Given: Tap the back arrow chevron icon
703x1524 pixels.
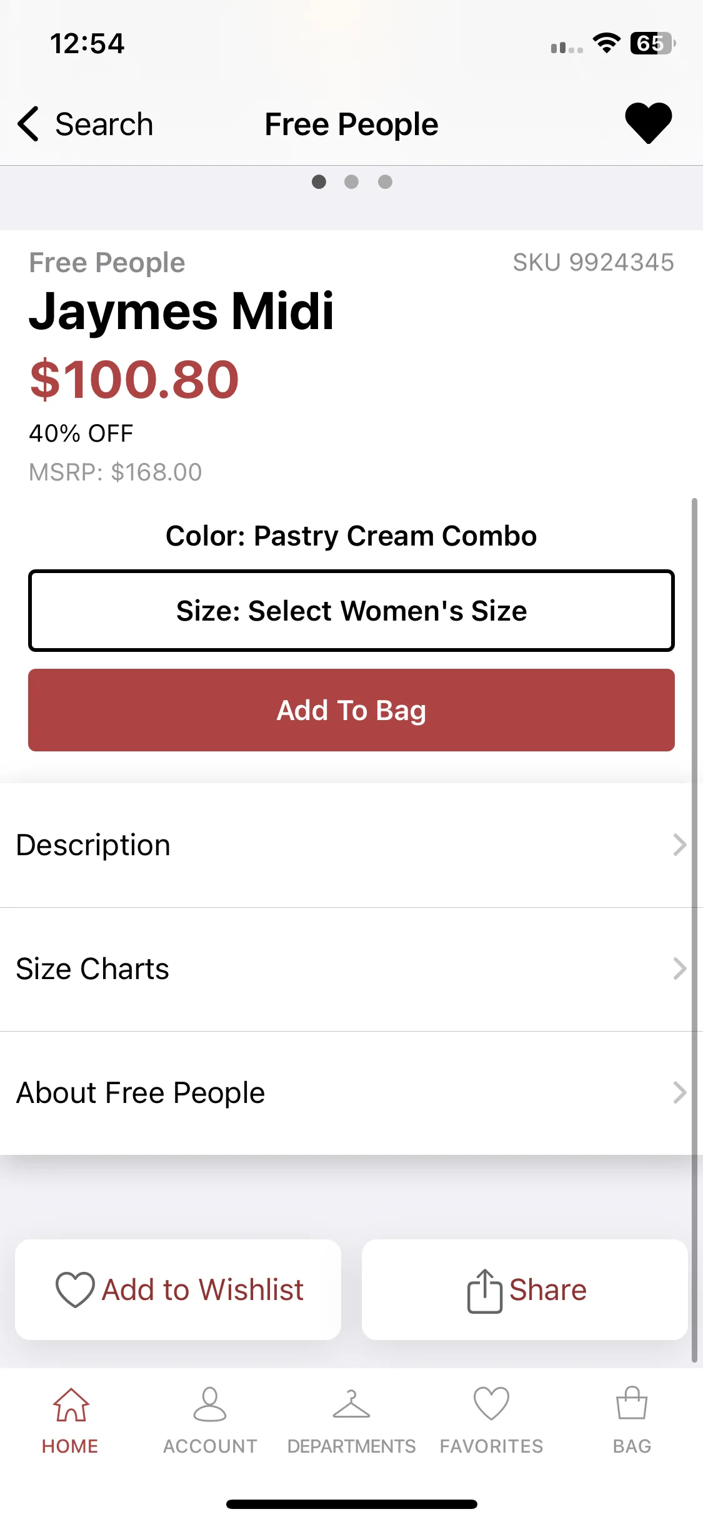Looking at the screenshot, I should click(x=28, y=124).
